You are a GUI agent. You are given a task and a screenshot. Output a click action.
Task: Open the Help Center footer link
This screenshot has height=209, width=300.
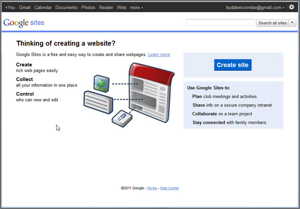(x=170, y=188)
